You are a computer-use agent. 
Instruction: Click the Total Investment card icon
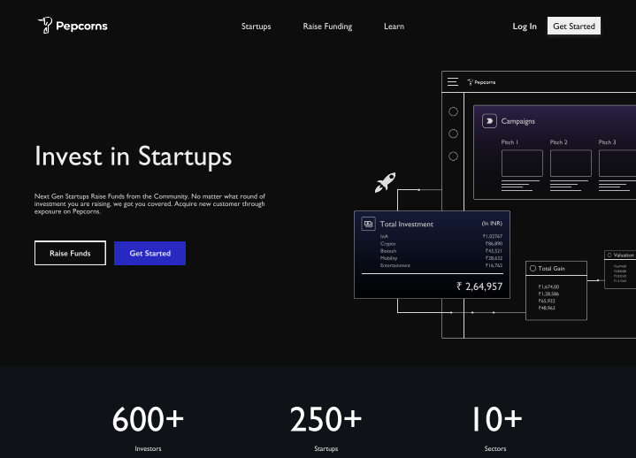click(x=368, y=224)
